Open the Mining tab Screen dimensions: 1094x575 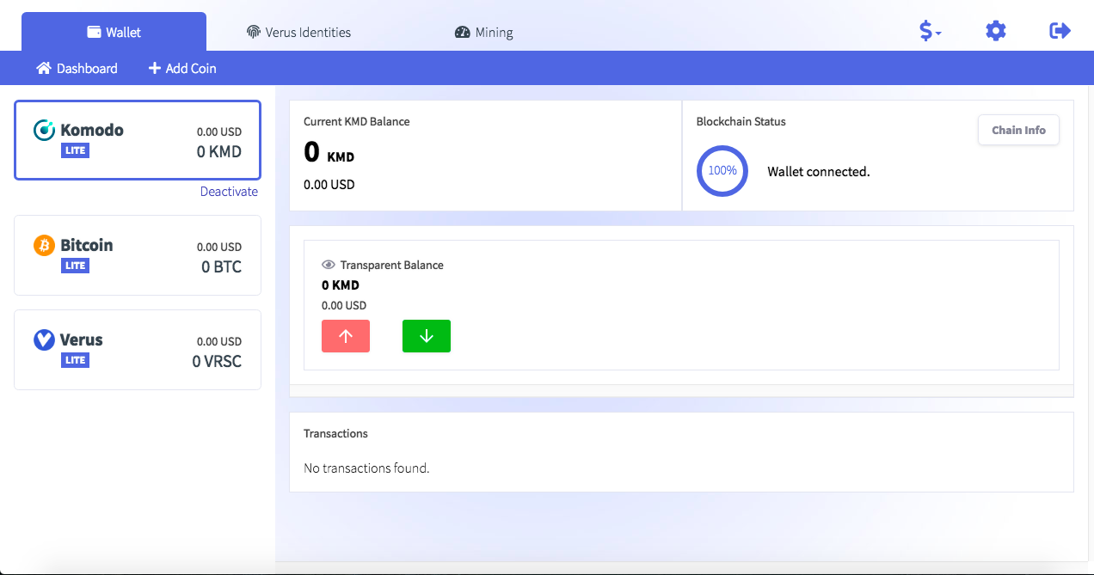click(x=483, y=32)
